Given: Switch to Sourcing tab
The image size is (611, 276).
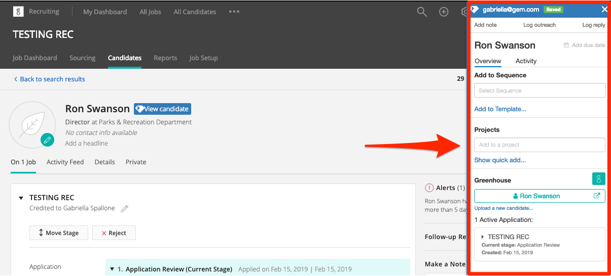Looking at the screenshot, I should coord(83,58).
